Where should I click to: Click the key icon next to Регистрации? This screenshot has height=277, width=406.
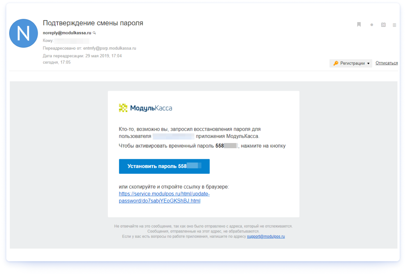(336, 63)
